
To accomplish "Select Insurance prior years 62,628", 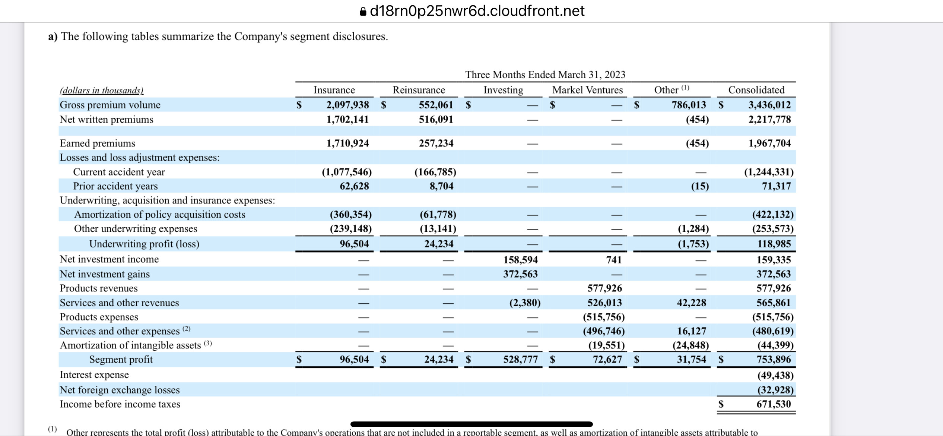I will pyautogui.click(x=354, y=186).
